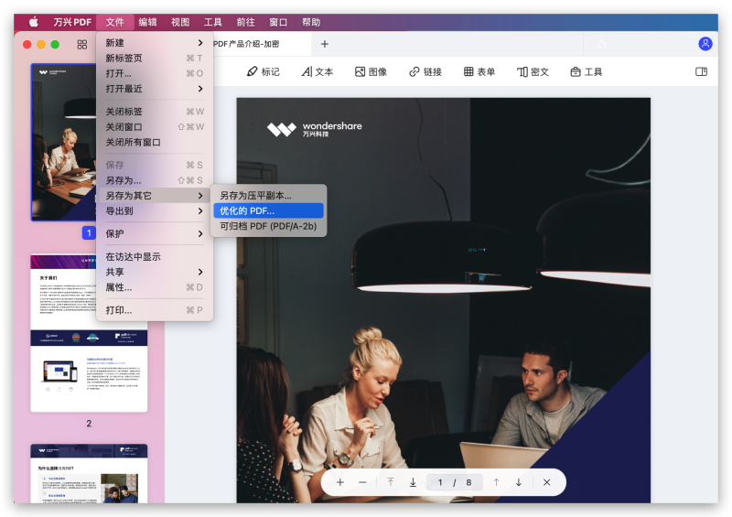
Task: Click the thumbs-up feedback icon
Action: click(x=601, y=44)
